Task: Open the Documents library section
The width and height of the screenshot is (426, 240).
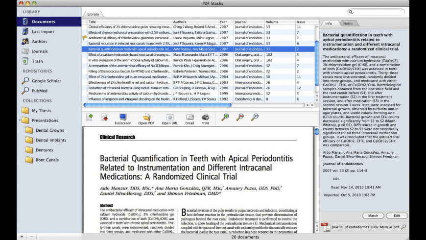Action: point(49,22)
